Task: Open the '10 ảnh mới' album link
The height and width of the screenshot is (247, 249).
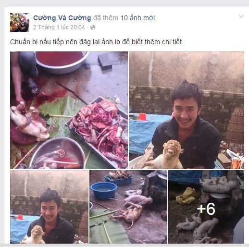Action: pyautogui.click(x=138, y=18)
